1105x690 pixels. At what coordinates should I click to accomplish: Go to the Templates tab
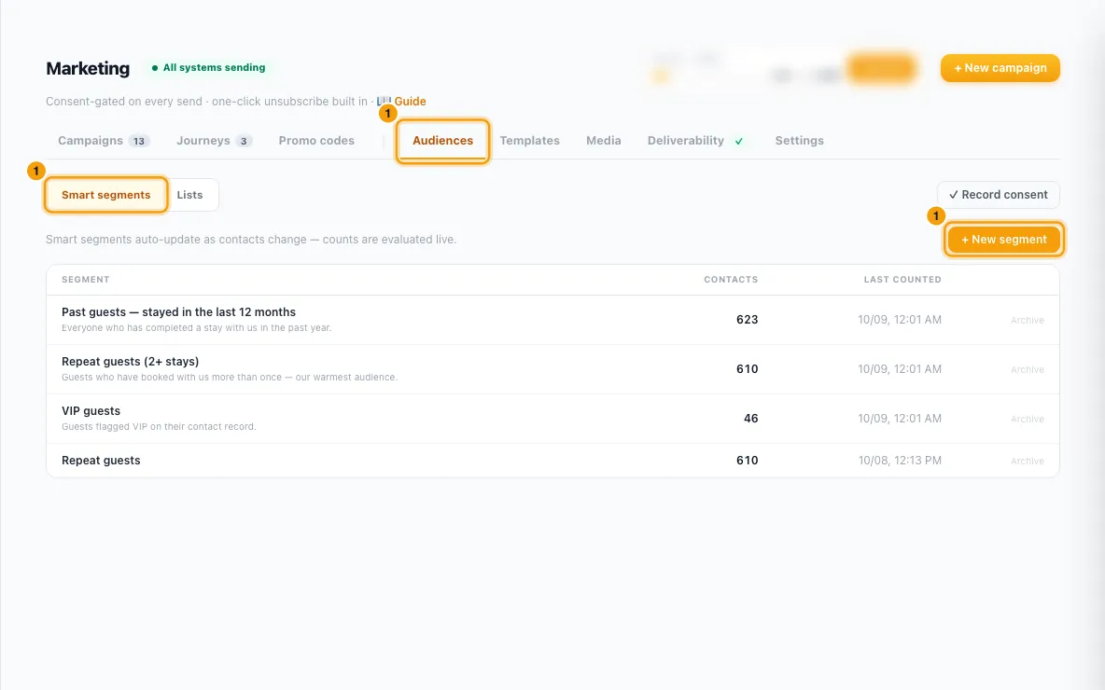point(529,141)
